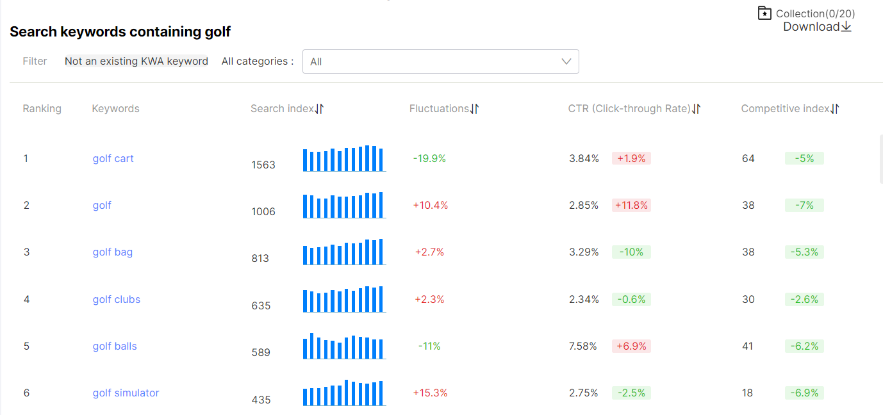Open the 'golf cart' keyword link
The image size is (883, 415).
point(113,158)
